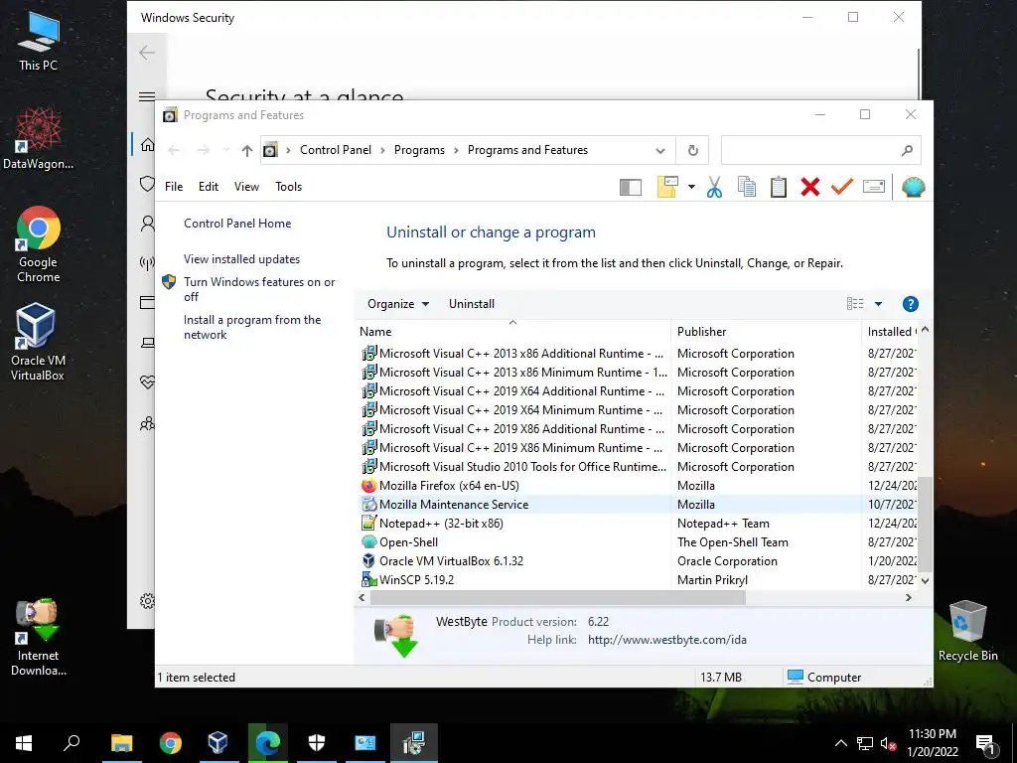
Task: Click the taskbar clock showing 11:30 PM
Action: click(x=932, y=743)
